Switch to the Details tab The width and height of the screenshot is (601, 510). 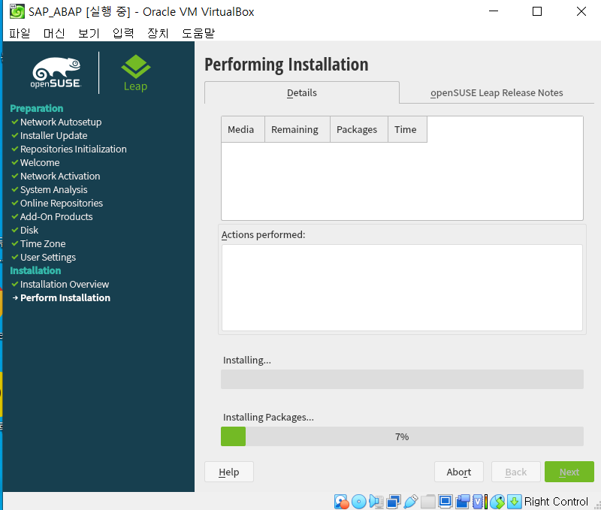click(302, 92)
